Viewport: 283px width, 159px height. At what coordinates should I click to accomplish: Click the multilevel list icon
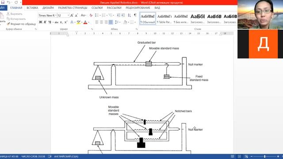(x=110, y=15)
